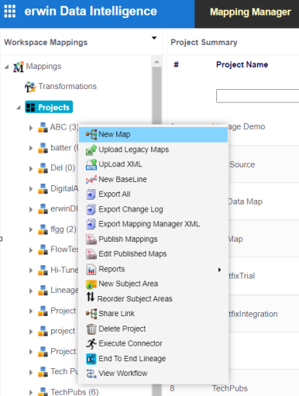Collapse the Projects tree node

pyautogui.click(x=19, y=108)
